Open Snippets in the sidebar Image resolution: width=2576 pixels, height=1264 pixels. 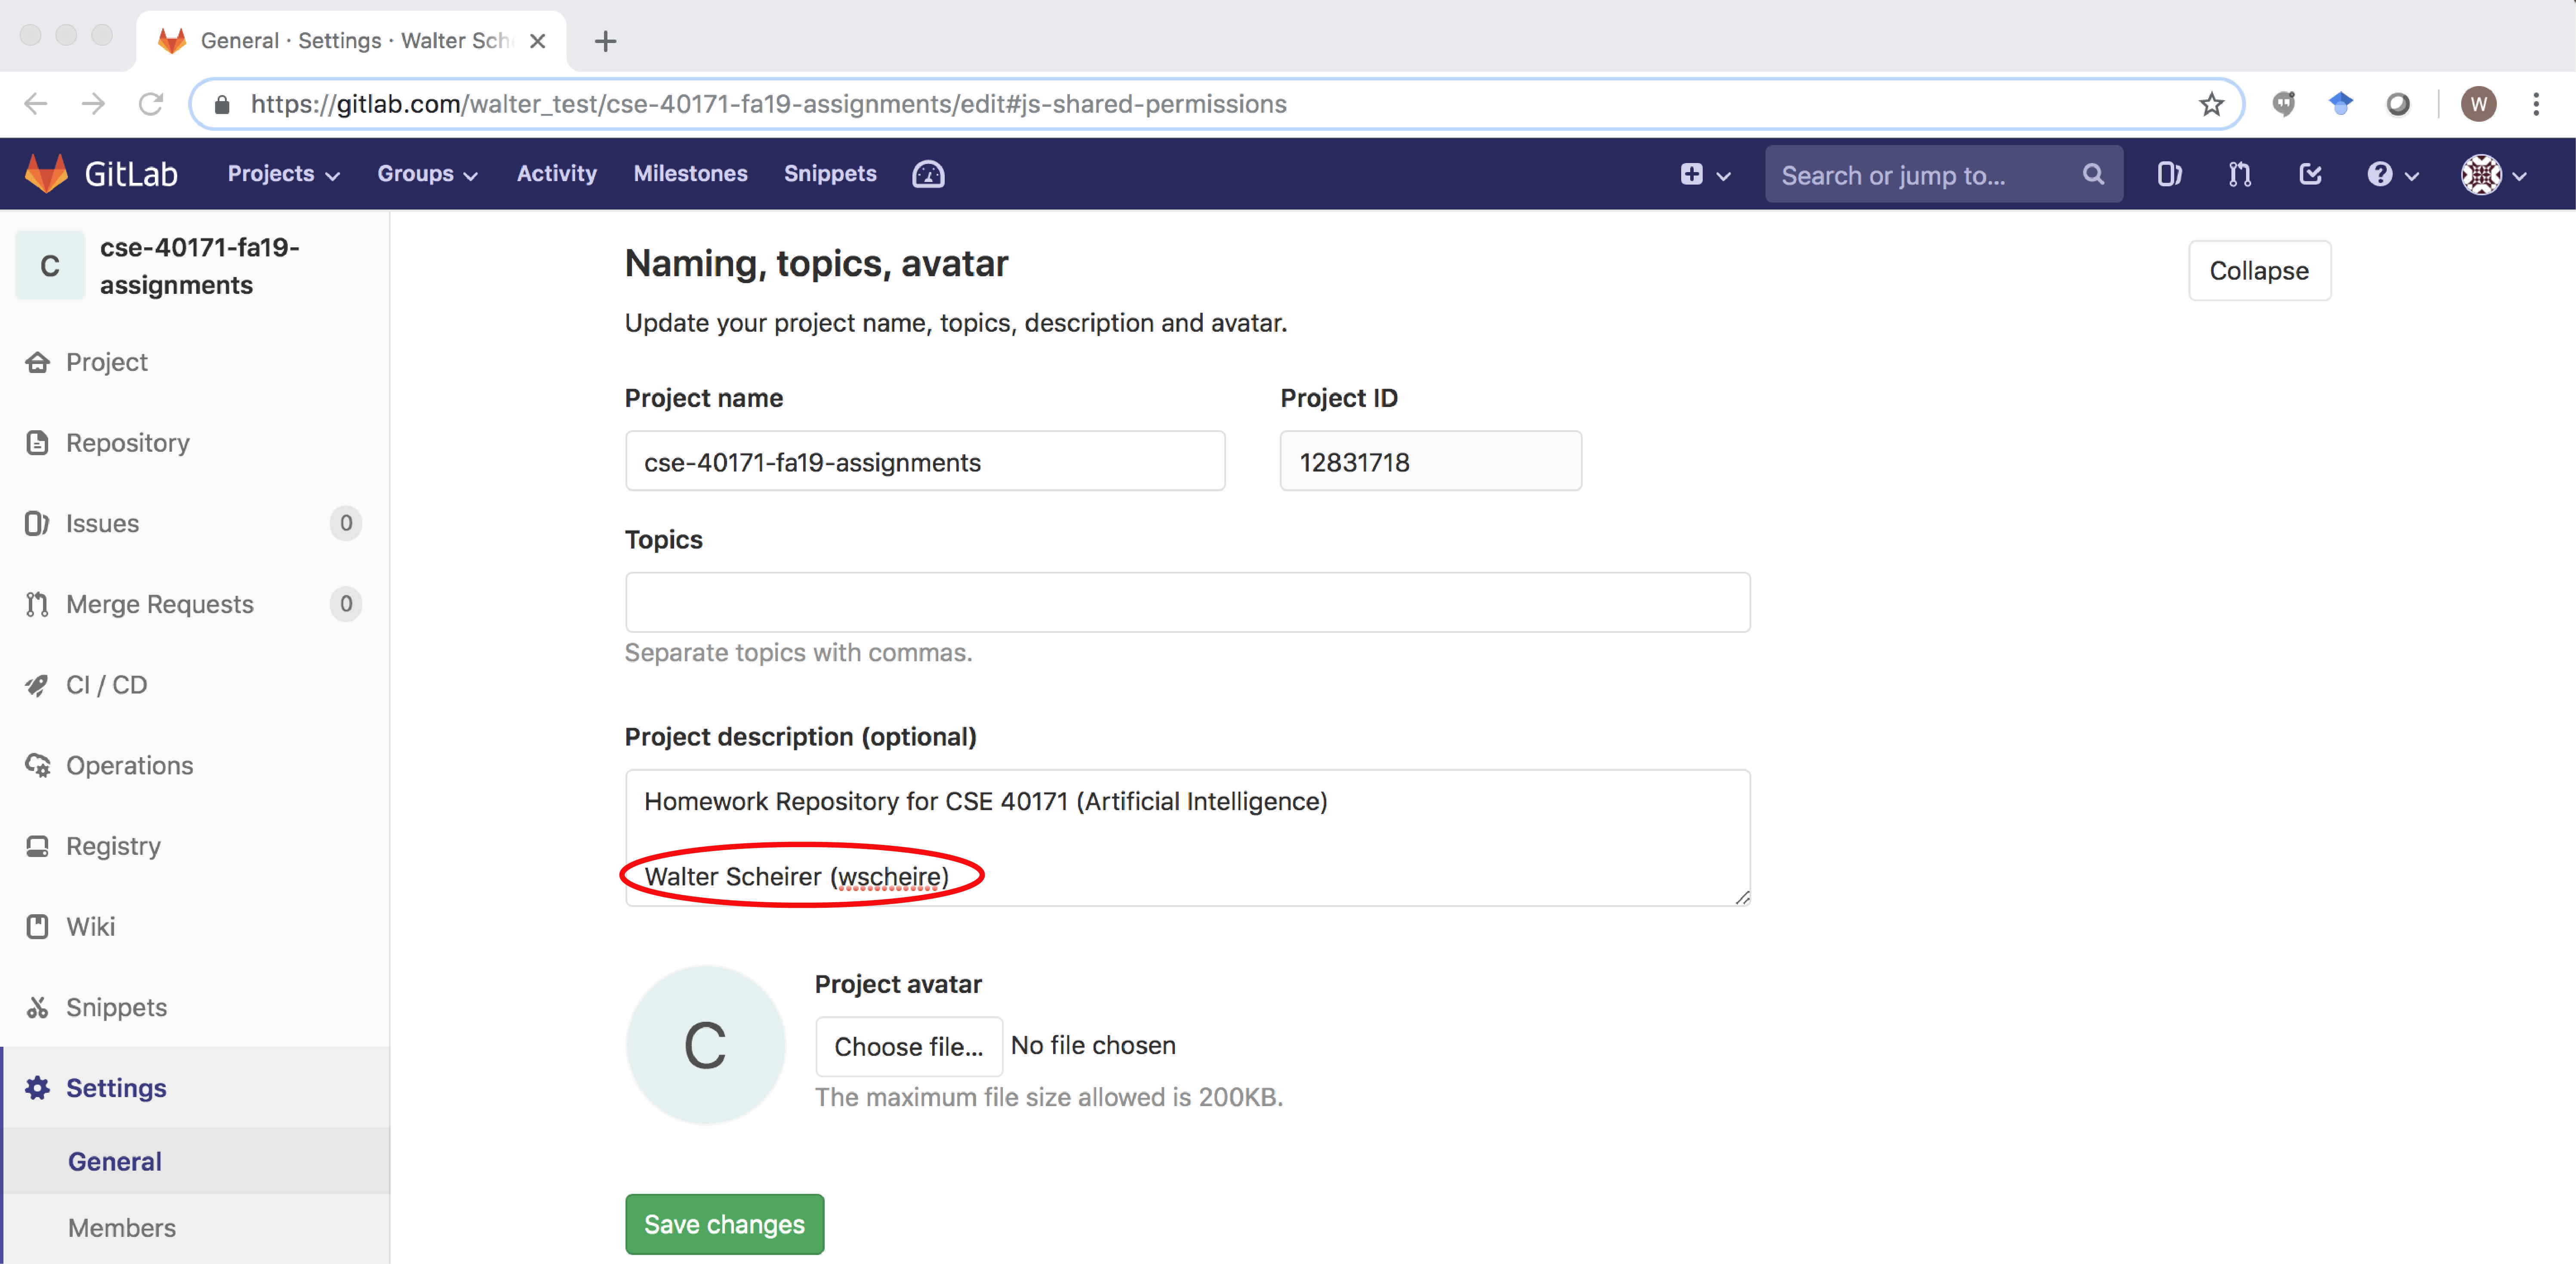click(194, 1007)
